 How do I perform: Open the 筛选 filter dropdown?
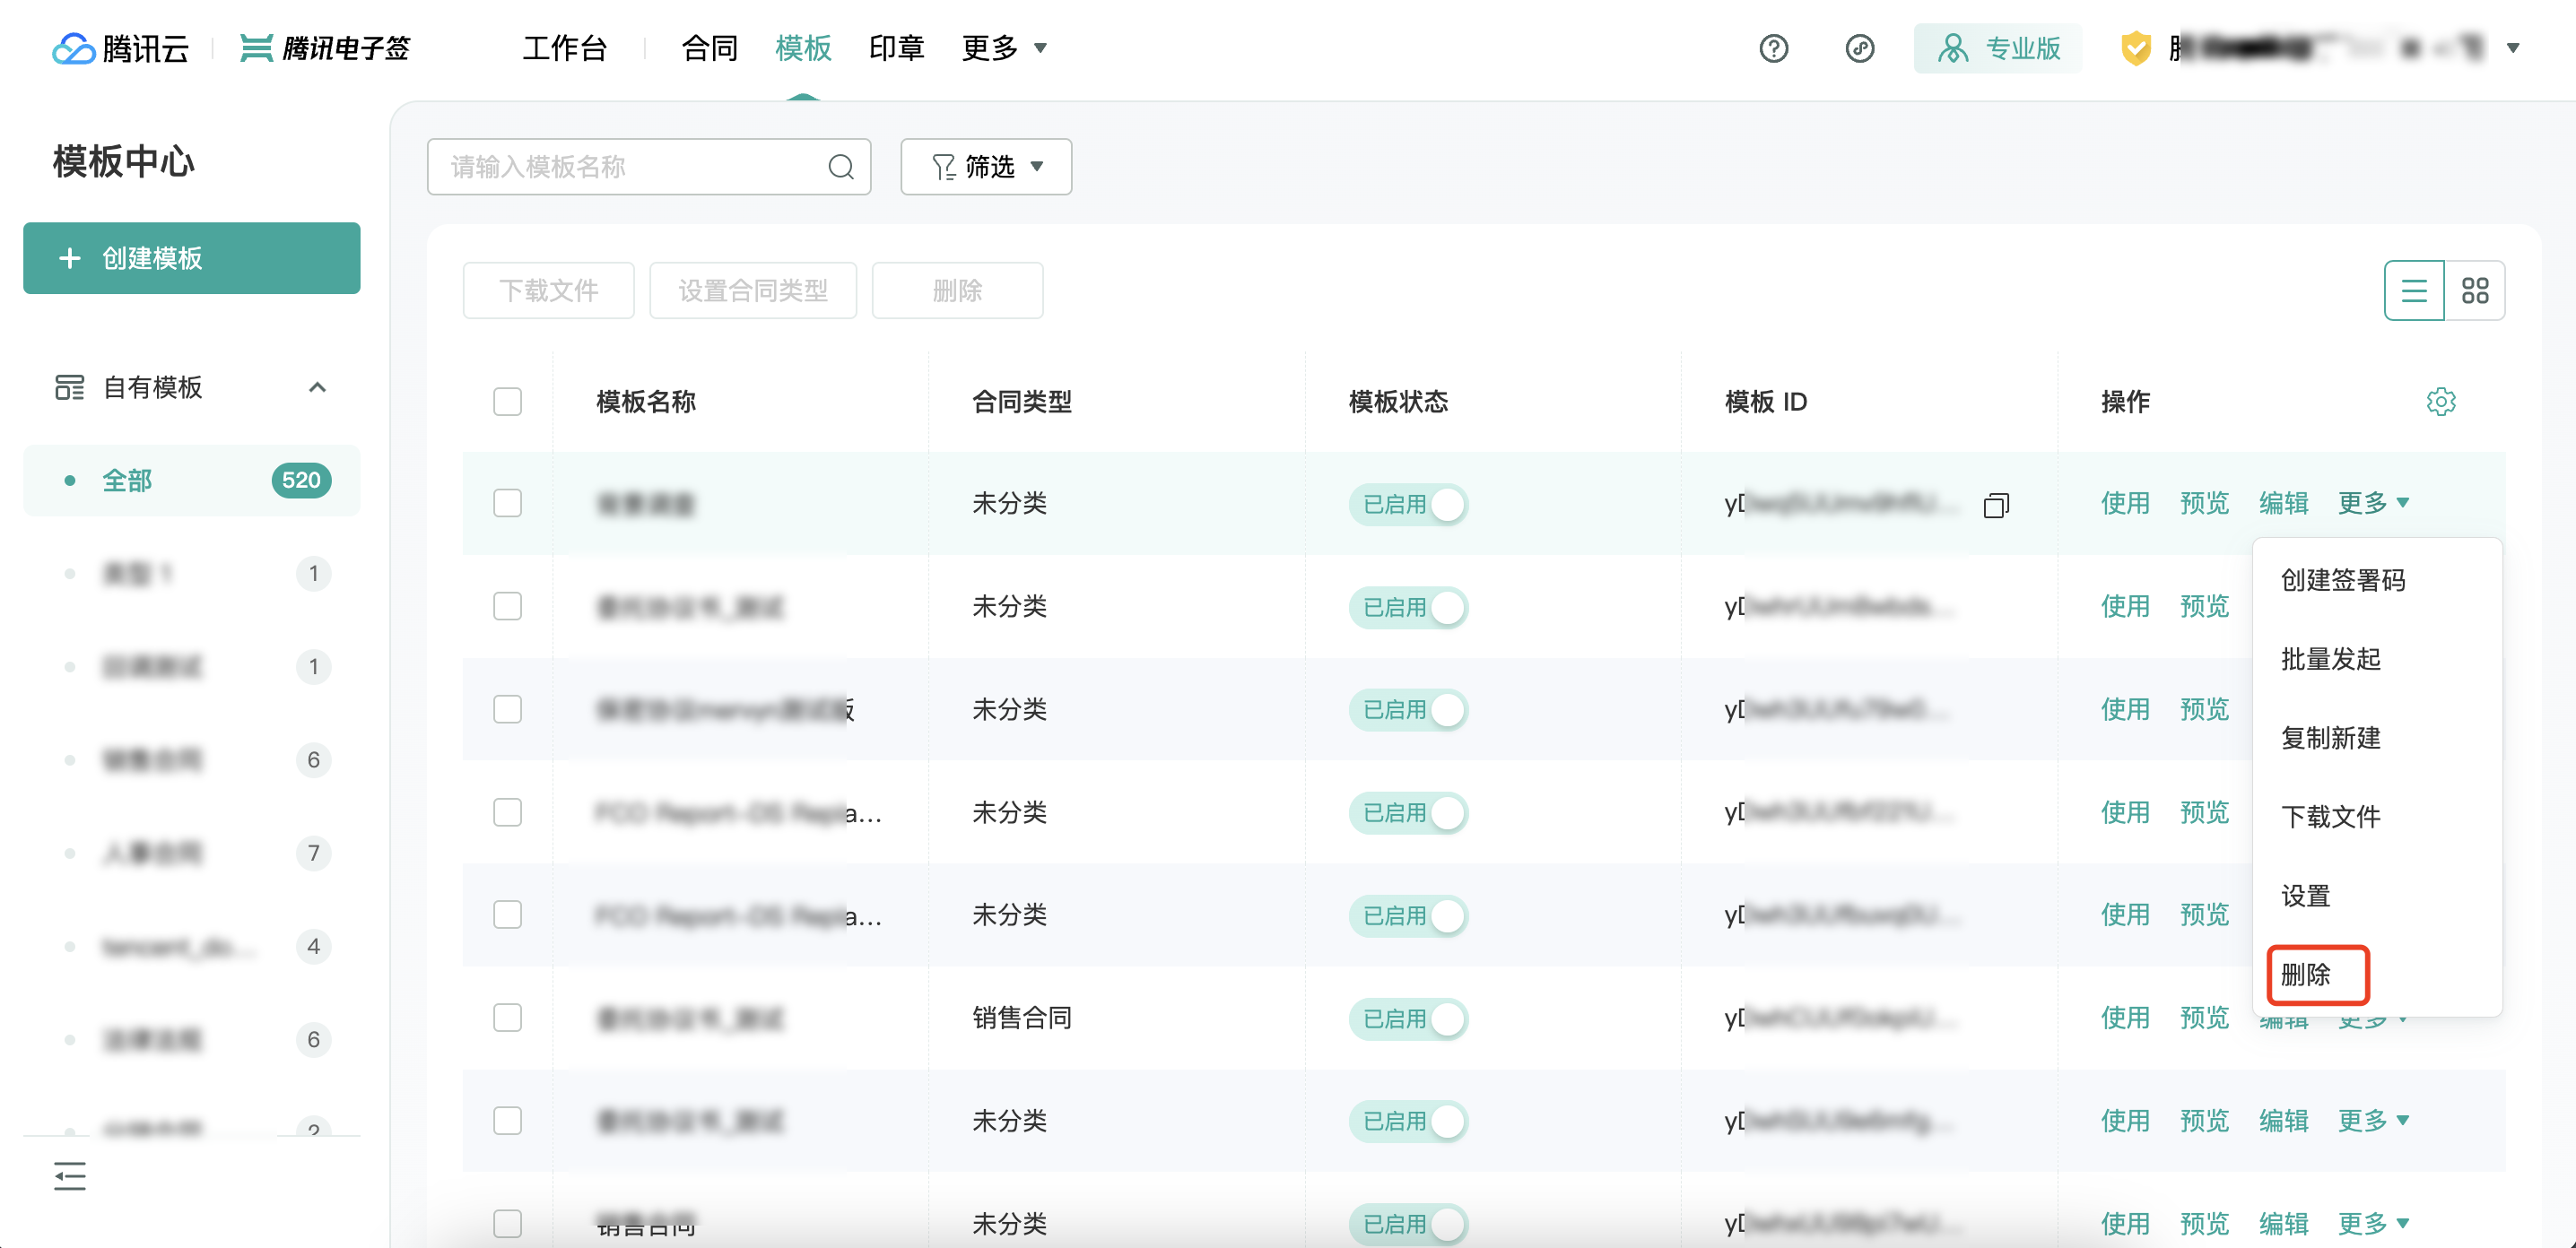[x=986, y=167]
